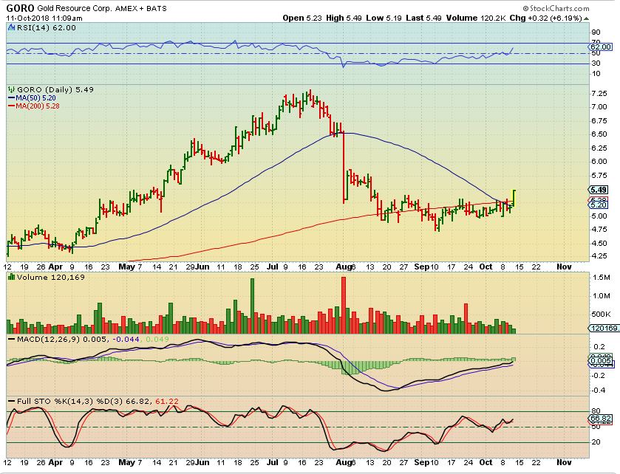This screenshot has height=474, width=620.
Task: Click the GORO (Daily) 5.49 chart label
Action: (x=55, y=89)
